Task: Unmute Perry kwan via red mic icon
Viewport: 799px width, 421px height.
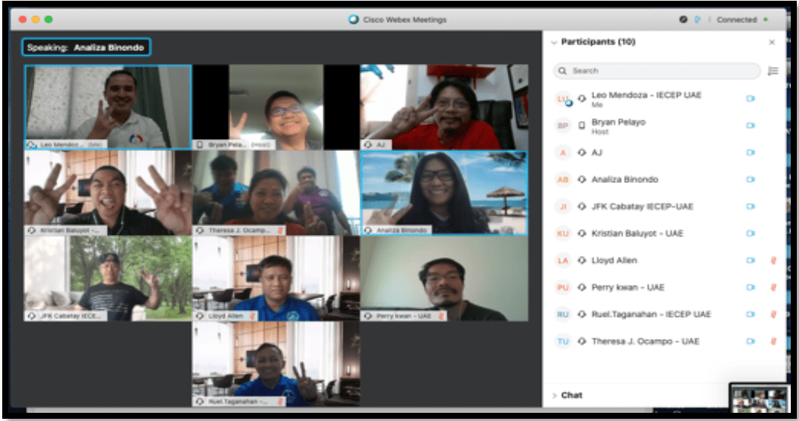Action: pyautogui.click(x=773, y=287)
